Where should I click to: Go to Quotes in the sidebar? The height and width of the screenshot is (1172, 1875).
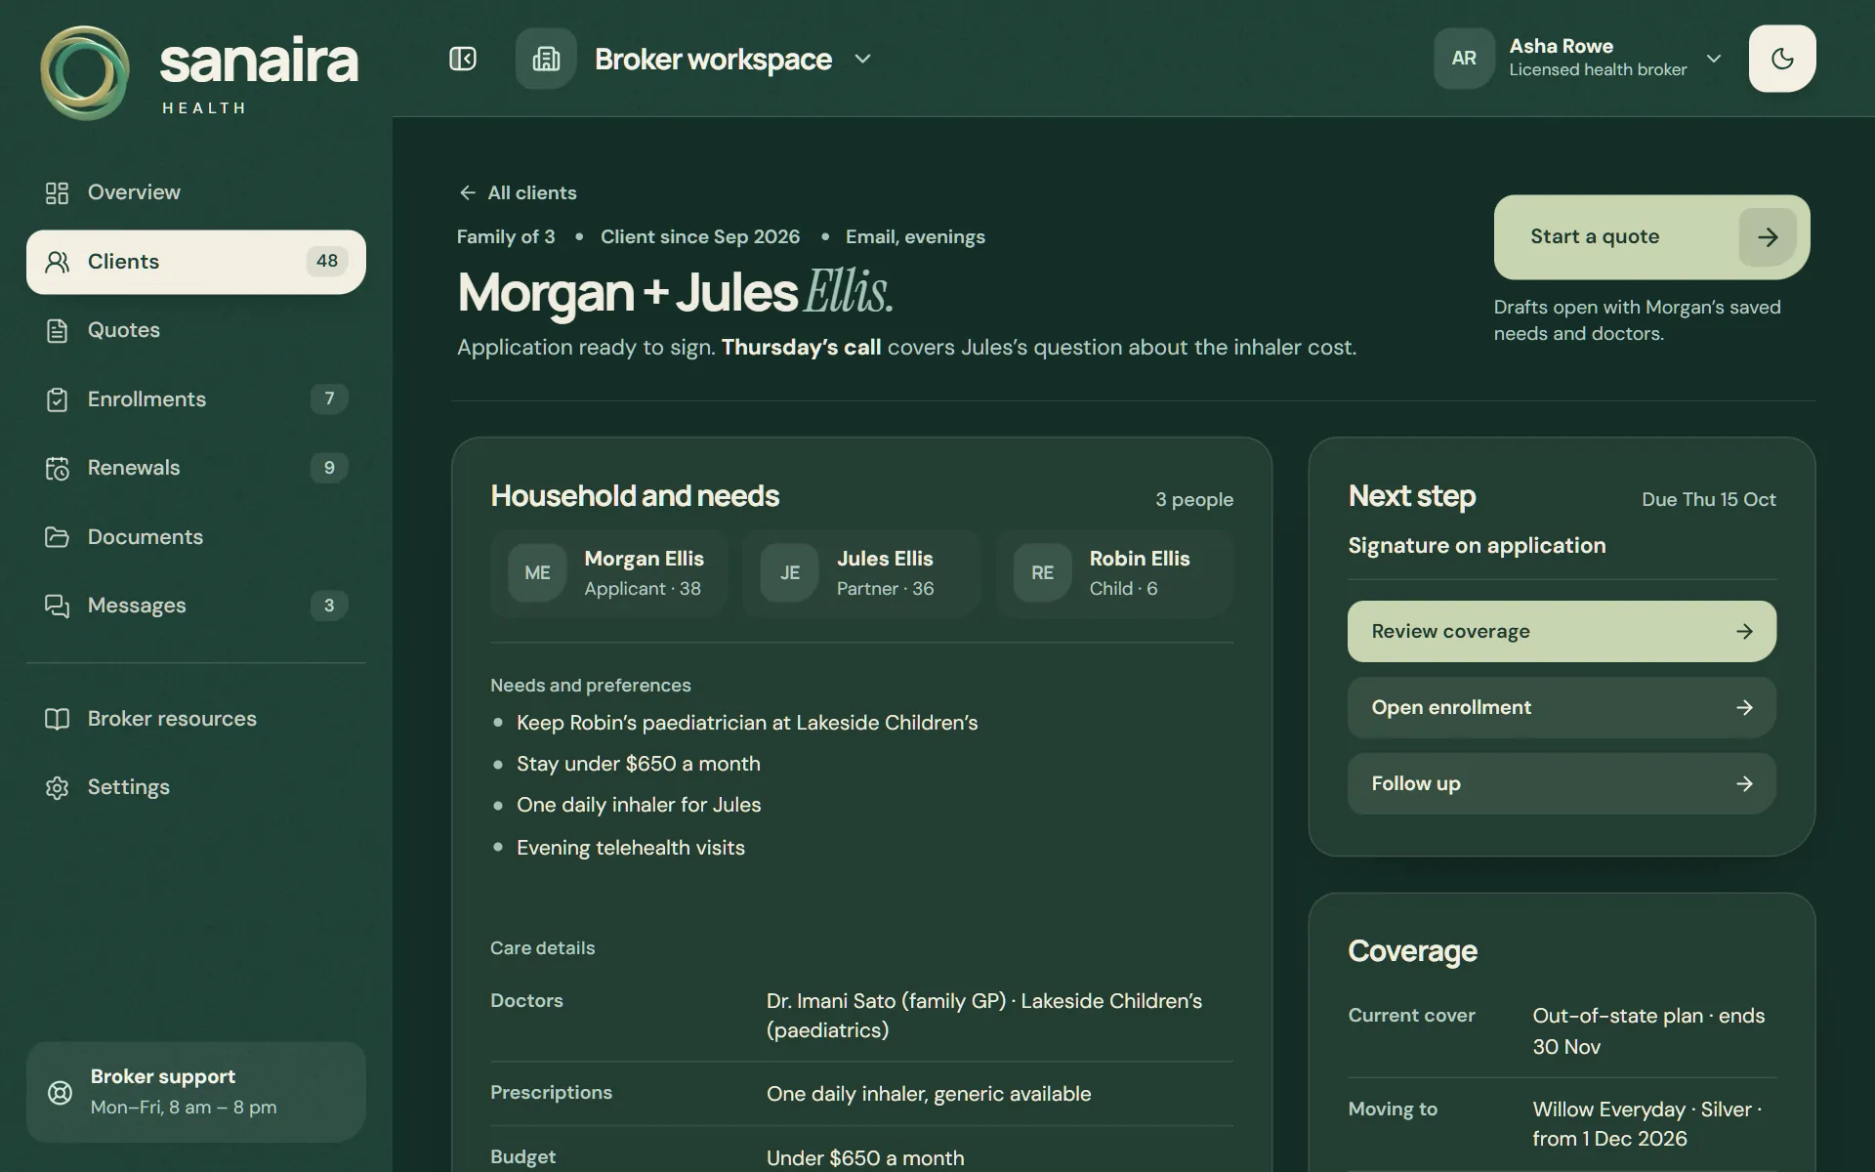pos(196,330)
